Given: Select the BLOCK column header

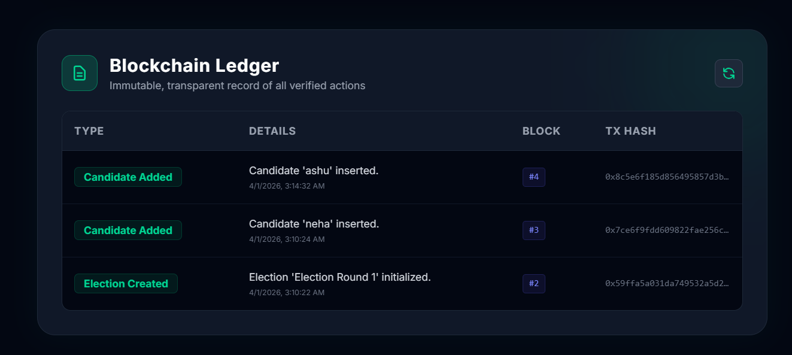Looking at the screenshot, I should [541, 131].
